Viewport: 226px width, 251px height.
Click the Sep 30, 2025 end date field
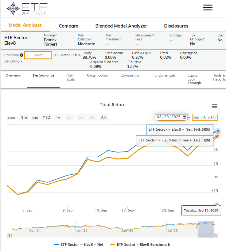pos(205,117)
